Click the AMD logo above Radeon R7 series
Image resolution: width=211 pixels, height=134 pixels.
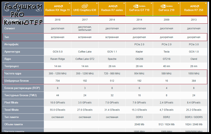(x=113, y=6)
